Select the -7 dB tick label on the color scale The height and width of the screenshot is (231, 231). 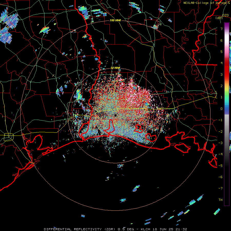(x=220, y=188)
